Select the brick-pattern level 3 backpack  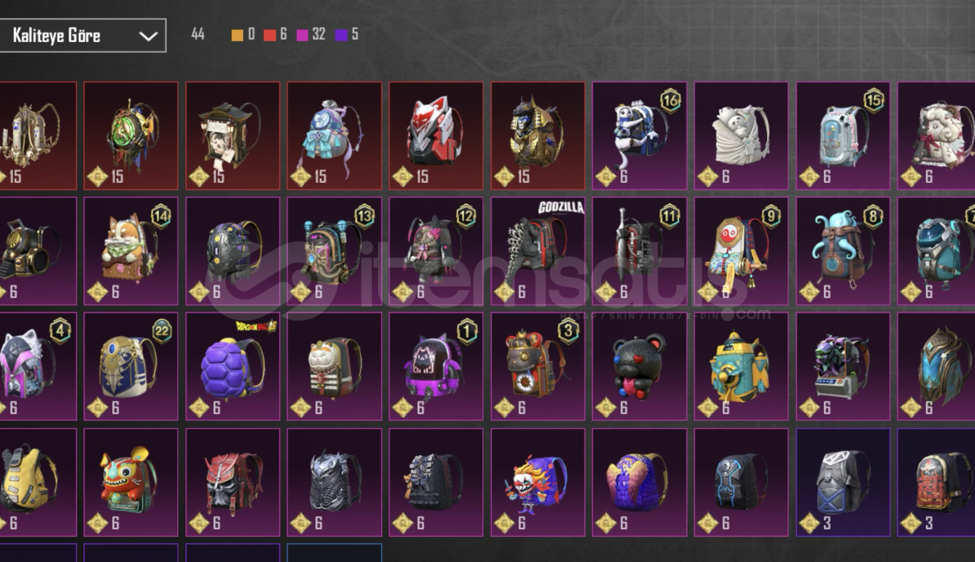pyautogui.click(x=936, y=482)
